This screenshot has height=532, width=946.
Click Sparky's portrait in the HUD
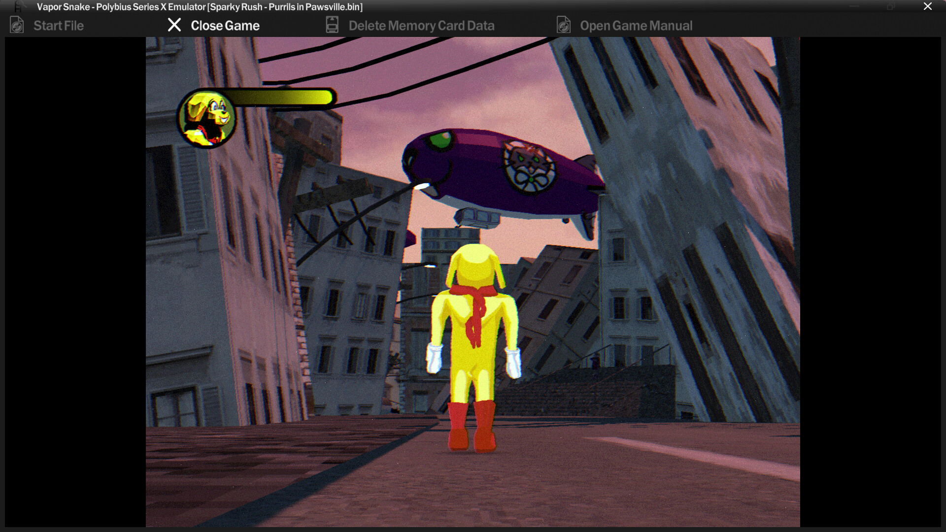click(207, 119)
